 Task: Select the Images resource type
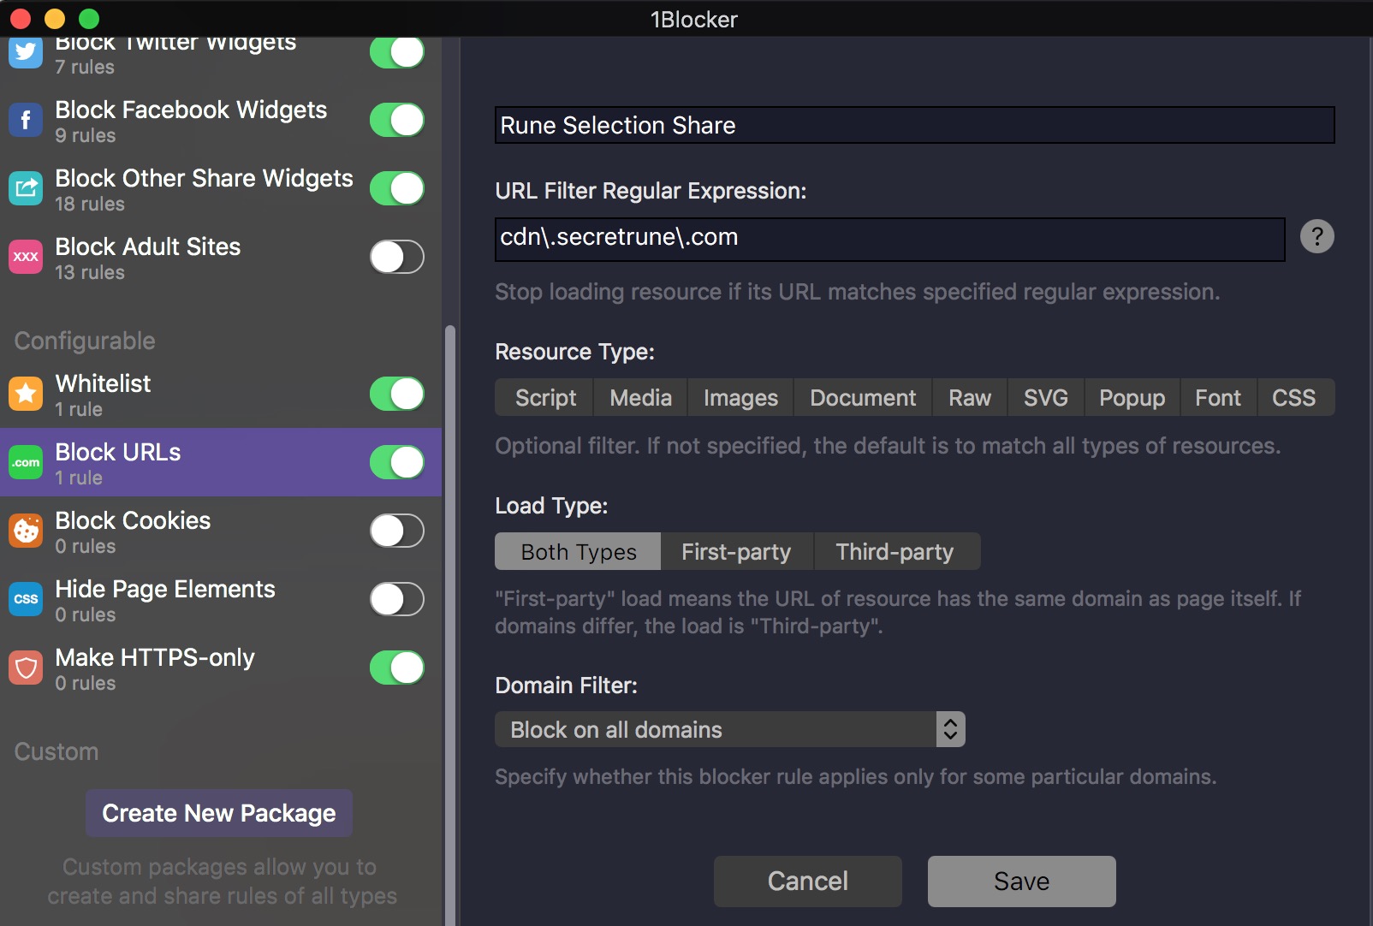tap(740, 397)
